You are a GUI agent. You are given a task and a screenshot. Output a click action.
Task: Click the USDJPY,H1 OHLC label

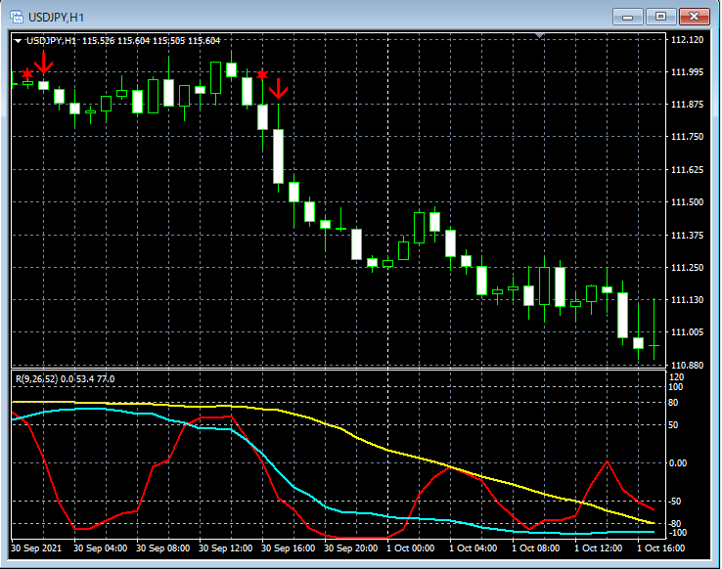[x=123, y=41]
